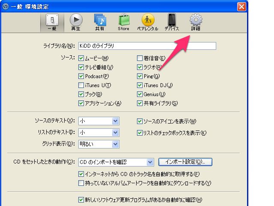Viewport: 274px width, 206px height.
Task: Toggle the Podcast(P) checkbox
Action: pyautogui.click(x=81, y=76)
